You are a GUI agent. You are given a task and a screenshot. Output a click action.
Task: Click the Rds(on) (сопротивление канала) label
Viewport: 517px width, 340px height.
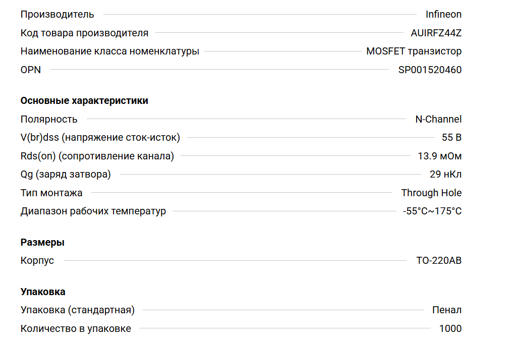point(97,156)
